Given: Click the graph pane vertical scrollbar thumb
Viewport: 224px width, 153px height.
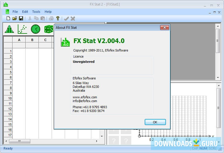Looking at the screenshot, I should tap(218, 108).
